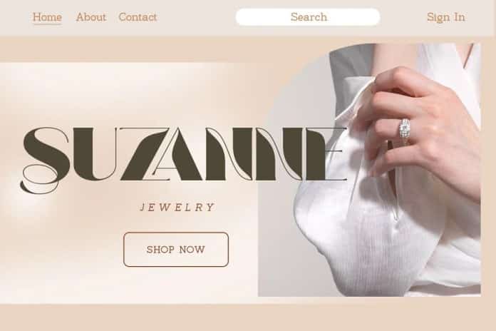Open the Home navigation link
The width and height of the screenshot is (496, 331).
coord(47,17)
